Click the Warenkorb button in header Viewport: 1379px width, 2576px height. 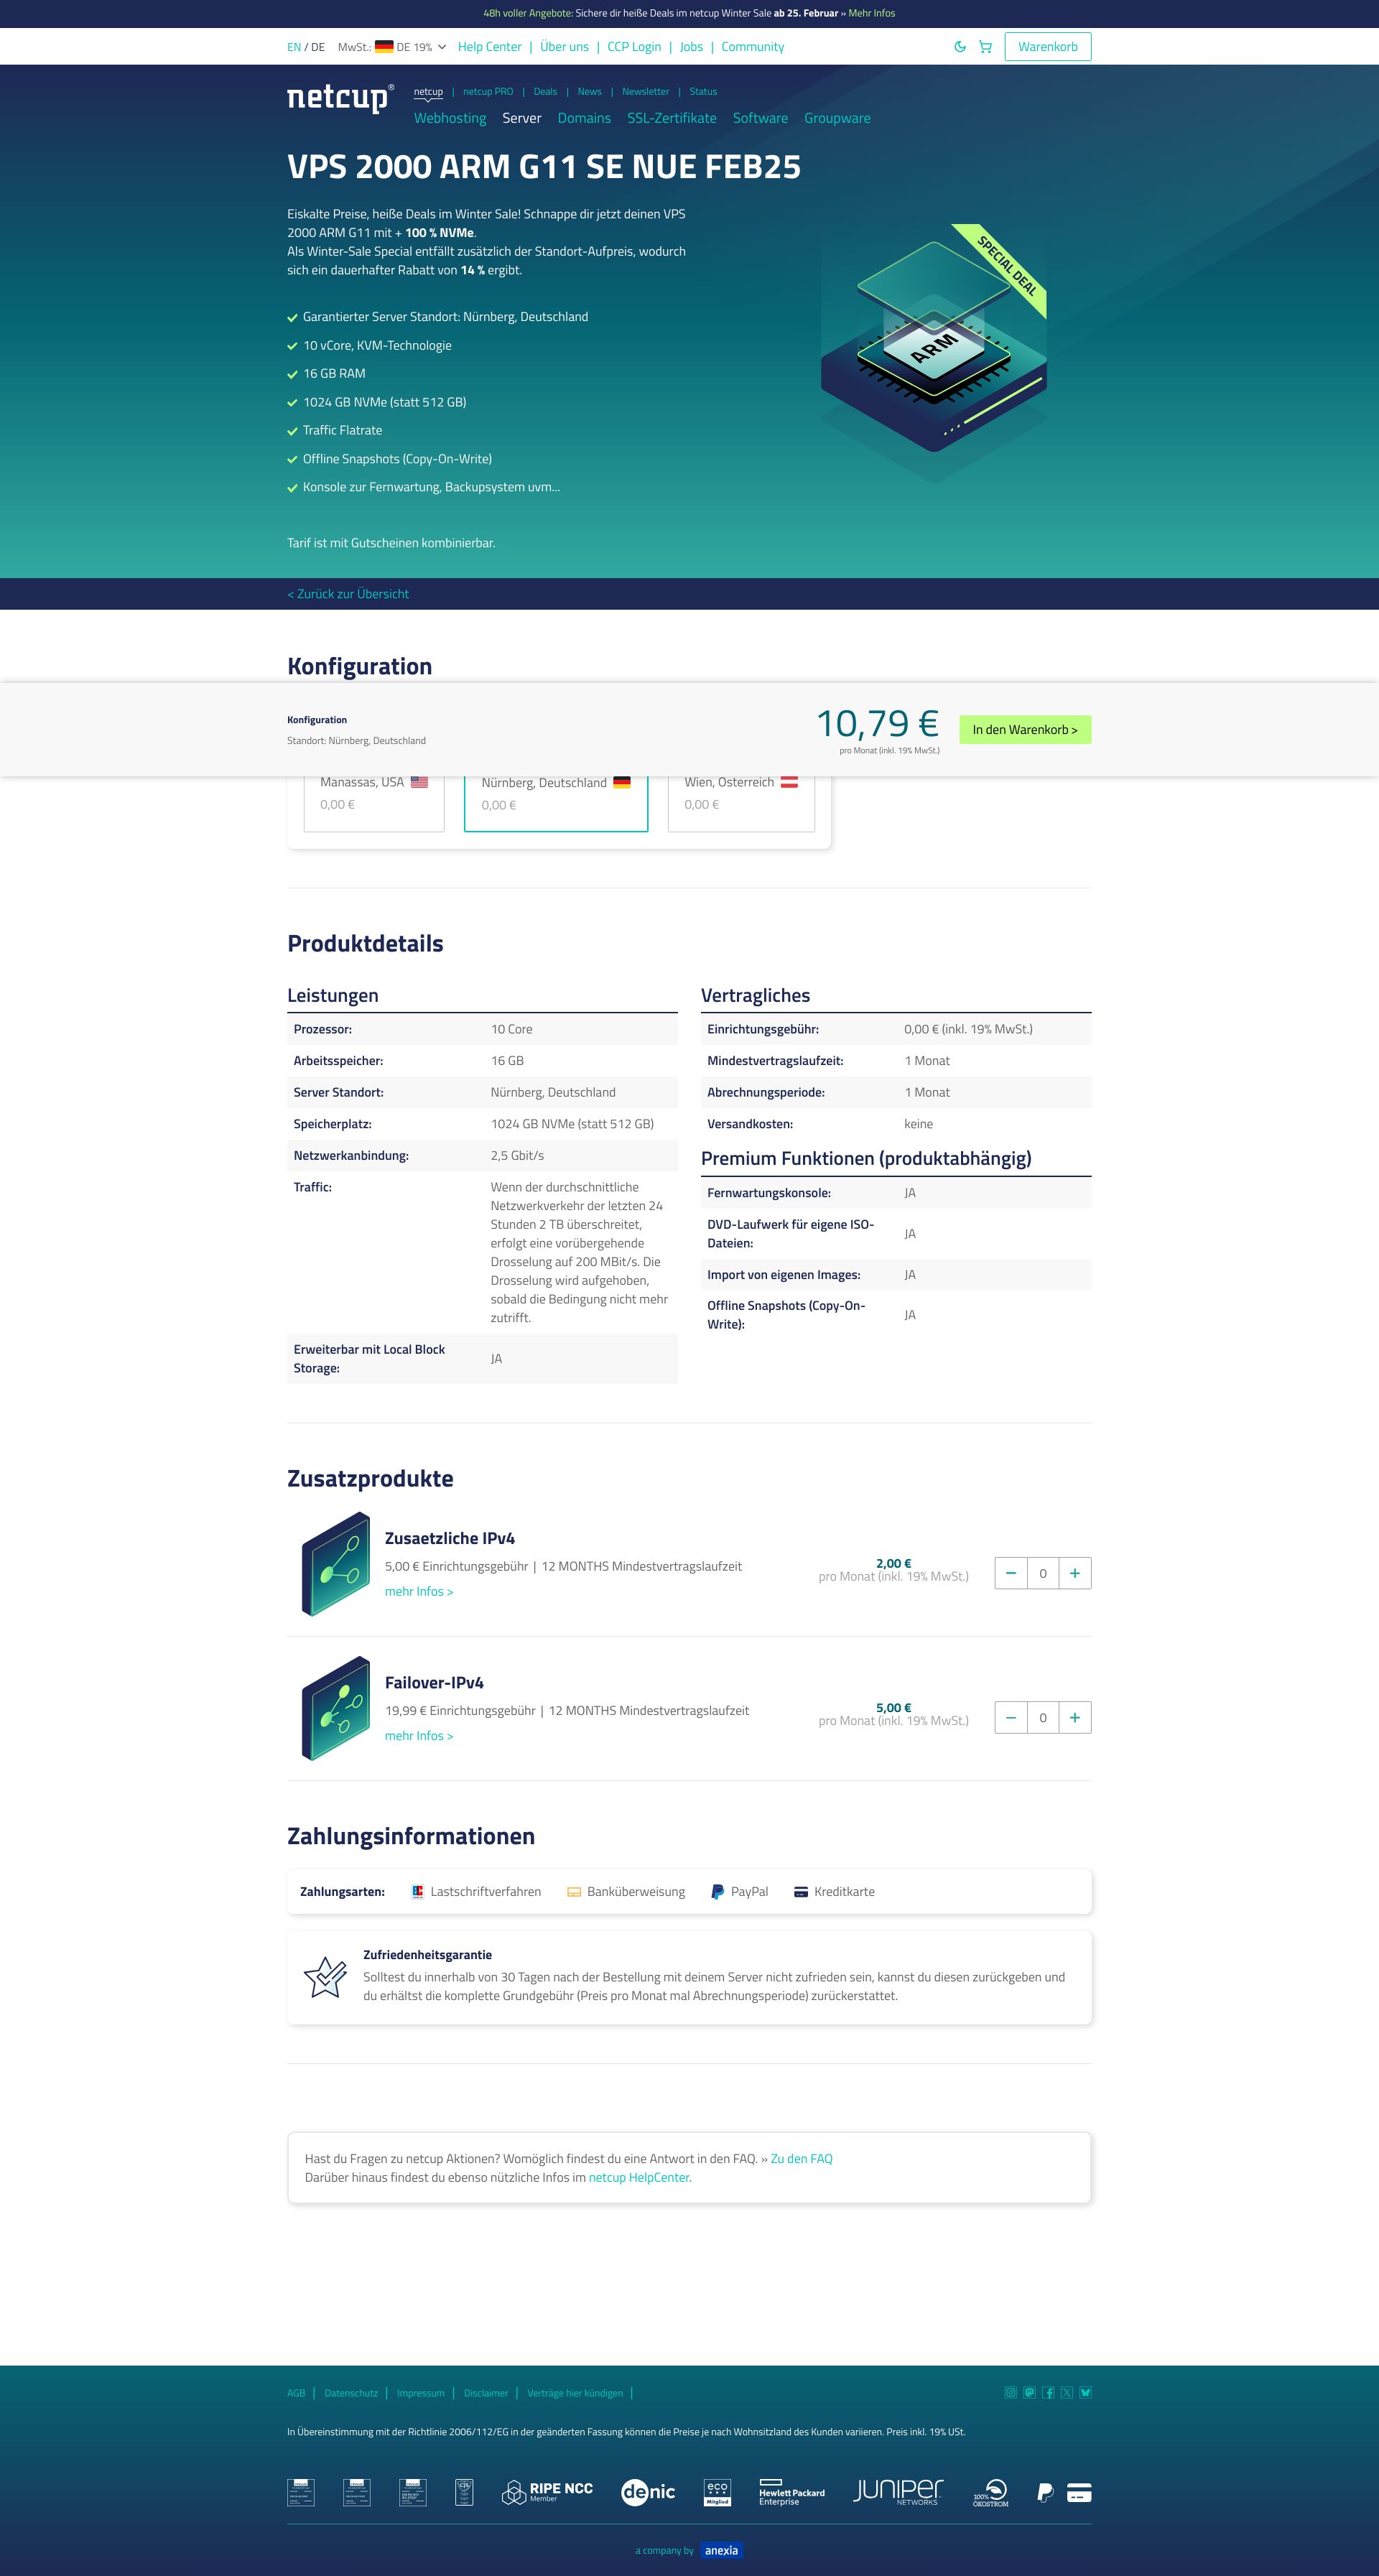point(1048,47)
